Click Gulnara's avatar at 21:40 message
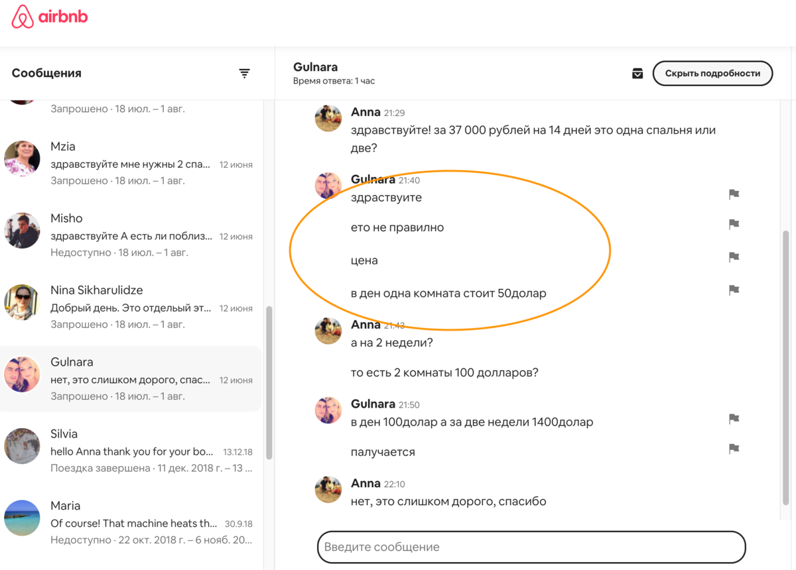Viewport: 796px width, 570px height. [328, 186]
